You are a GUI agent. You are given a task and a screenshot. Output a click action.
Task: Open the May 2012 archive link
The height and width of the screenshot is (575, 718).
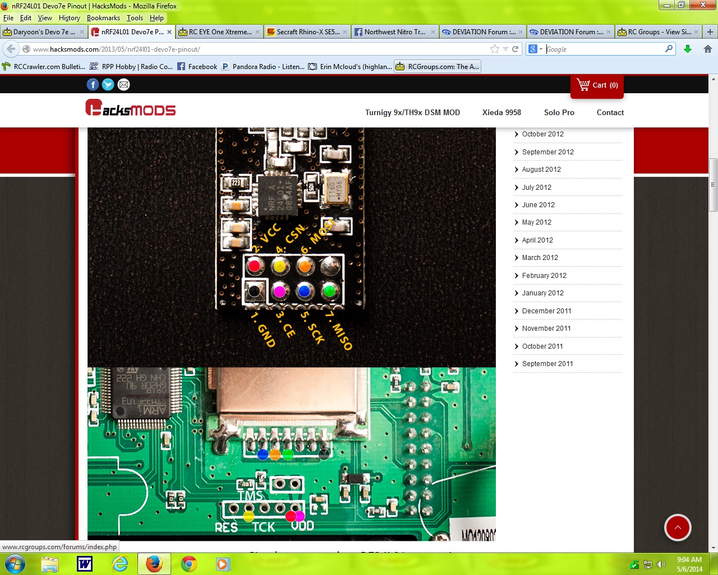536,222
